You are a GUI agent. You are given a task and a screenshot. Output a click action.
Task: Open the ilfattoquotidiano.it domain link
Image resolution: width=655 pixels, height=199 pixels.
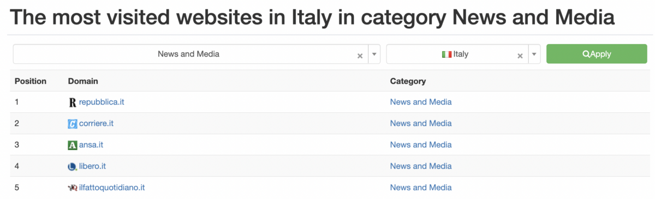click(112, 187)
